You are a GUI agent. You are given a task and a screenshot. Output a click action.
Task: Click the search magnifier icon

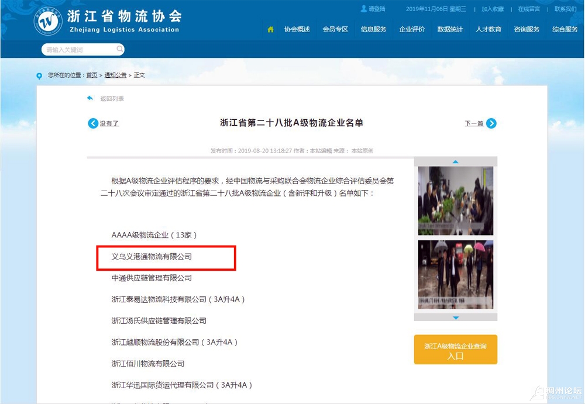point(119,49)
